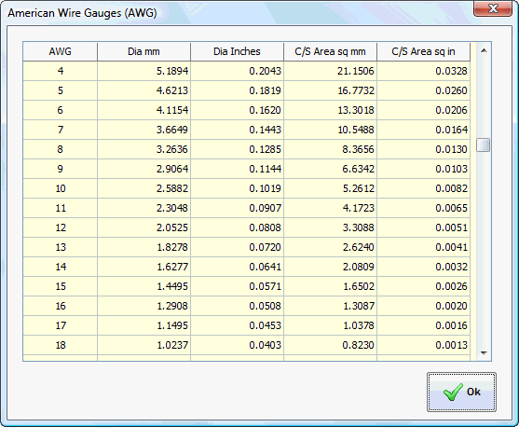Select AWG cell 6
Image resolution: width=519 pixels, height=427 pixels.
pyautogui.click(x=61, y=110)
